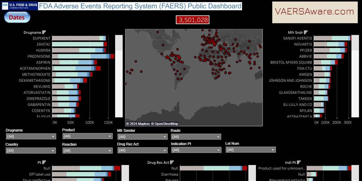362x181 pixels.
Task: Sort the Mfr Sndr chart with its sort icon
Action: (306, 32)
